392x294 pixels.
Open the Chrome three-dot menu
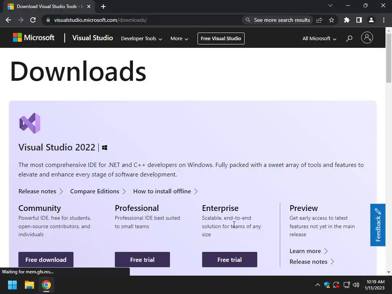point(384,20)
